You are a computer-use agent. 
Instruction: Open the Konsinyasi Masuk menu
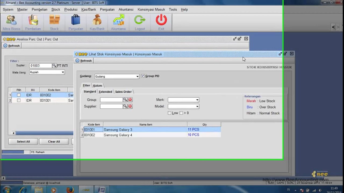click(151, 9)
